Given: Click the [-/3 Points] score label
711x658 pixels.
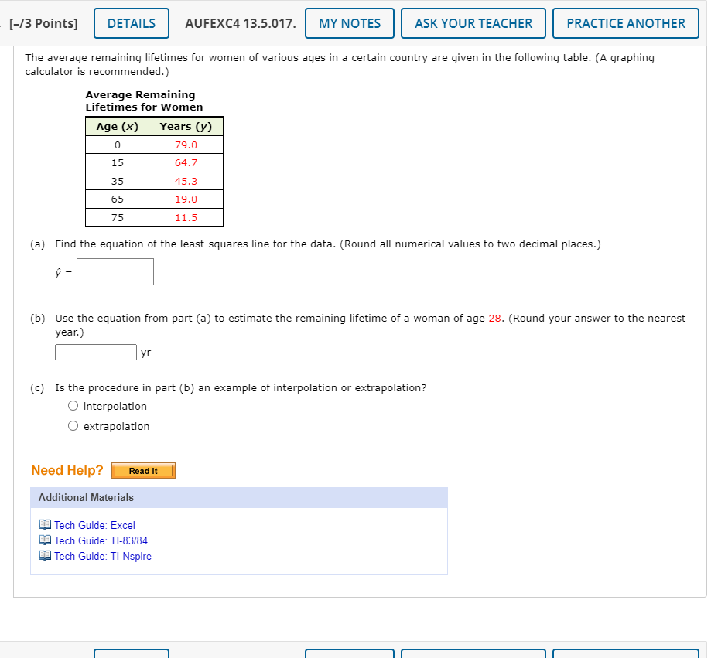Looking at the screenshot, I should 44,23.
